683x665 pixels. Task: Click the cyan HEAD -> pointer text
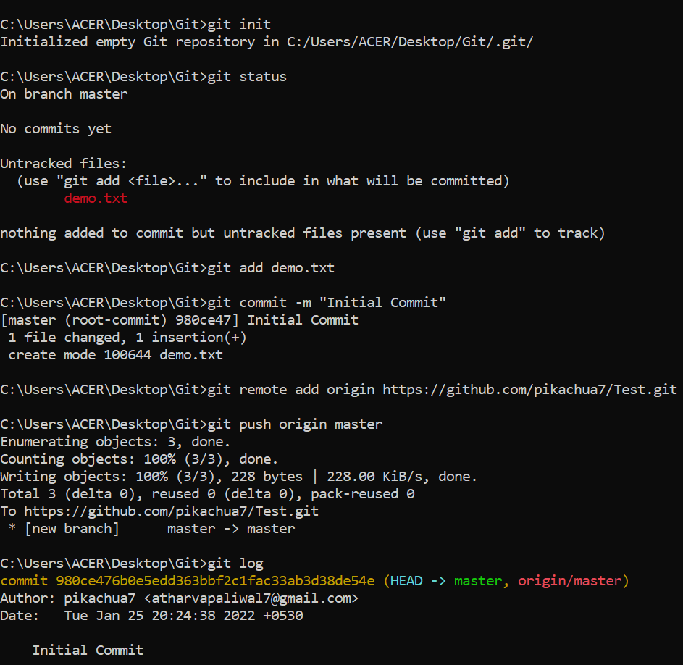click(418, 581)
